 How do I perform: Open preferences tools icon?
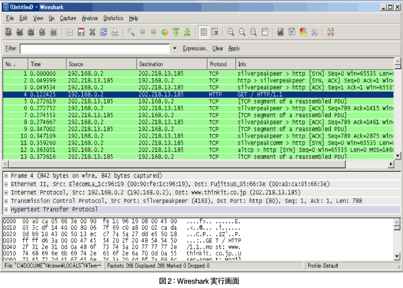pyautogui.click(x=315, y=32)
